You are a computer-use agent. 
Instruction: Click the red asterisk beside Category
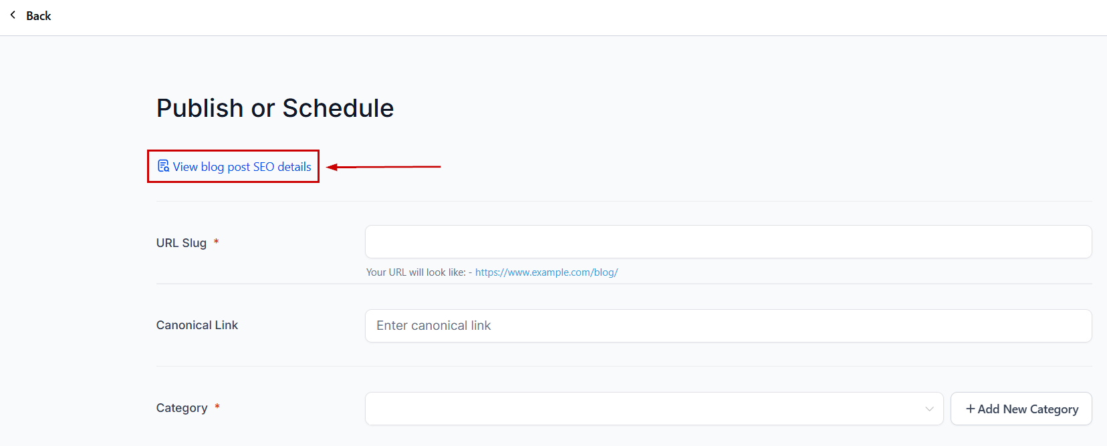click(x=217, y=407)
